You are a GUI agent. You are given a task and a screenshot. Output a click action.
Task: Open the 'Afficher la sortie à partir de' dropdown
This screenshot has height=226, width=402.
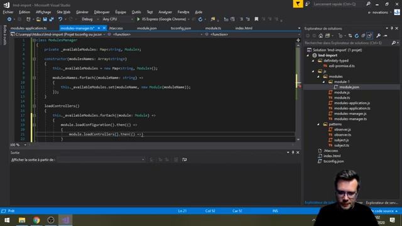click(x=101, y=159)
